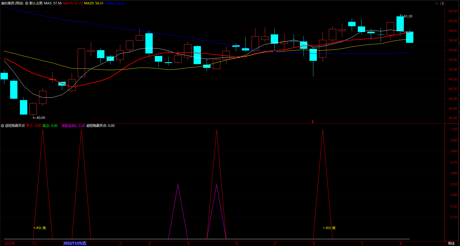This screenshot has width=460, height=246.
Task: Click the 0.50 indicator axis label
Action: [x=454, y=184]
